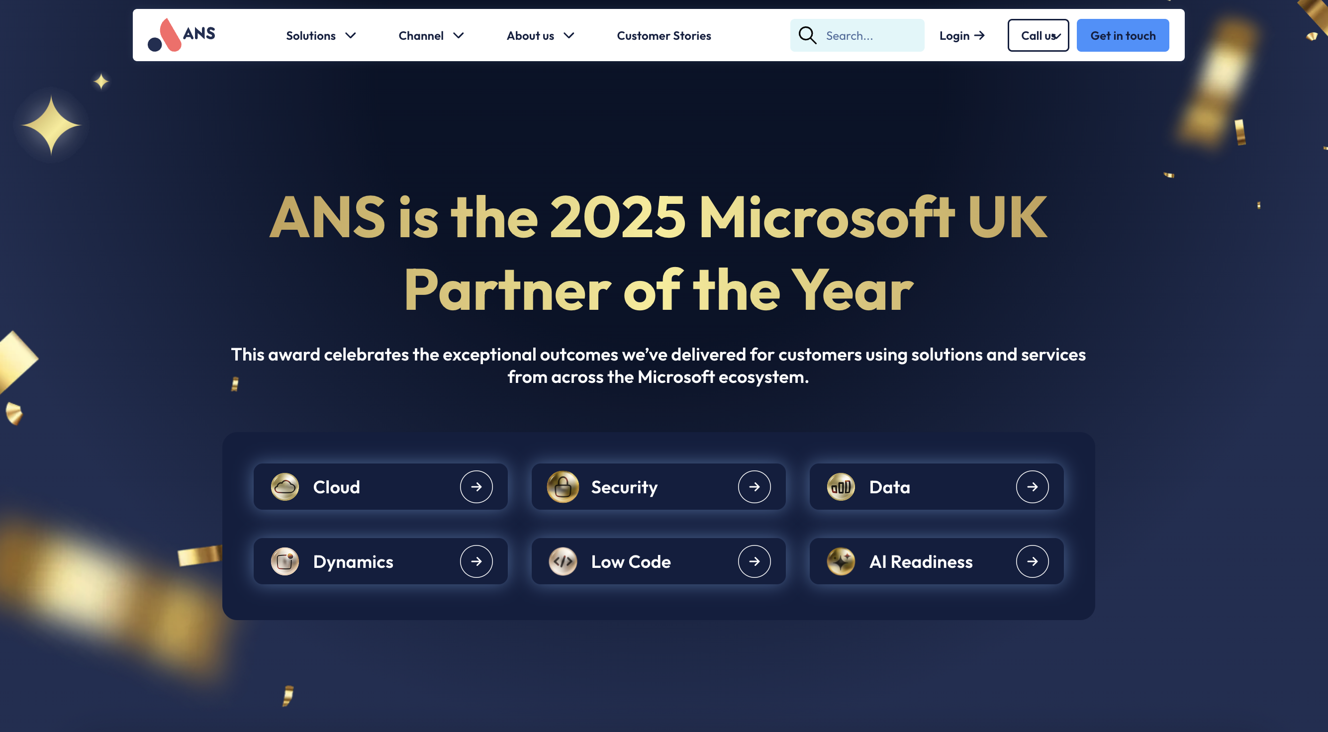Click the Dynamics card arrow icon

[476, 561]
